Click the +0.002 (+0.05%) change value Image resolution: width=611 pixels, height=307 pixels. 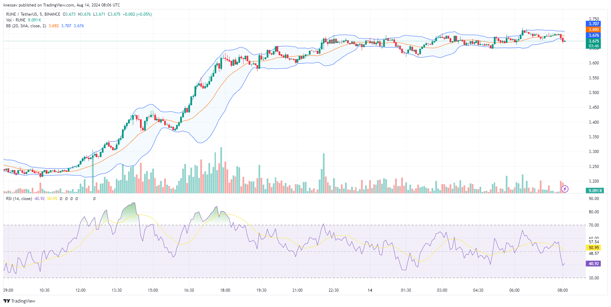click(x=137, y=14)
